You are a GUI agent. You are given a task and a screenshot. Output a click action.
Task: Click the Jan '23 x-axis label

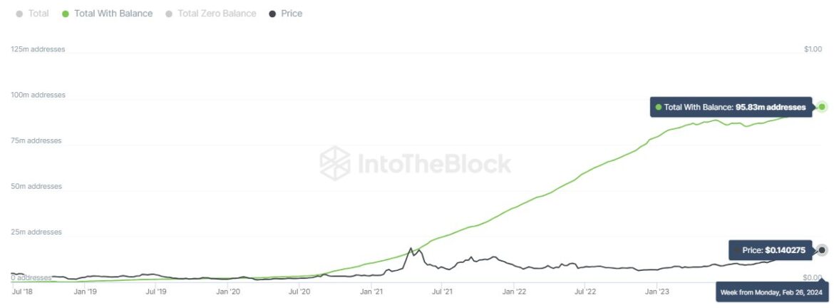pyautogui.click(x=657, y=291)
